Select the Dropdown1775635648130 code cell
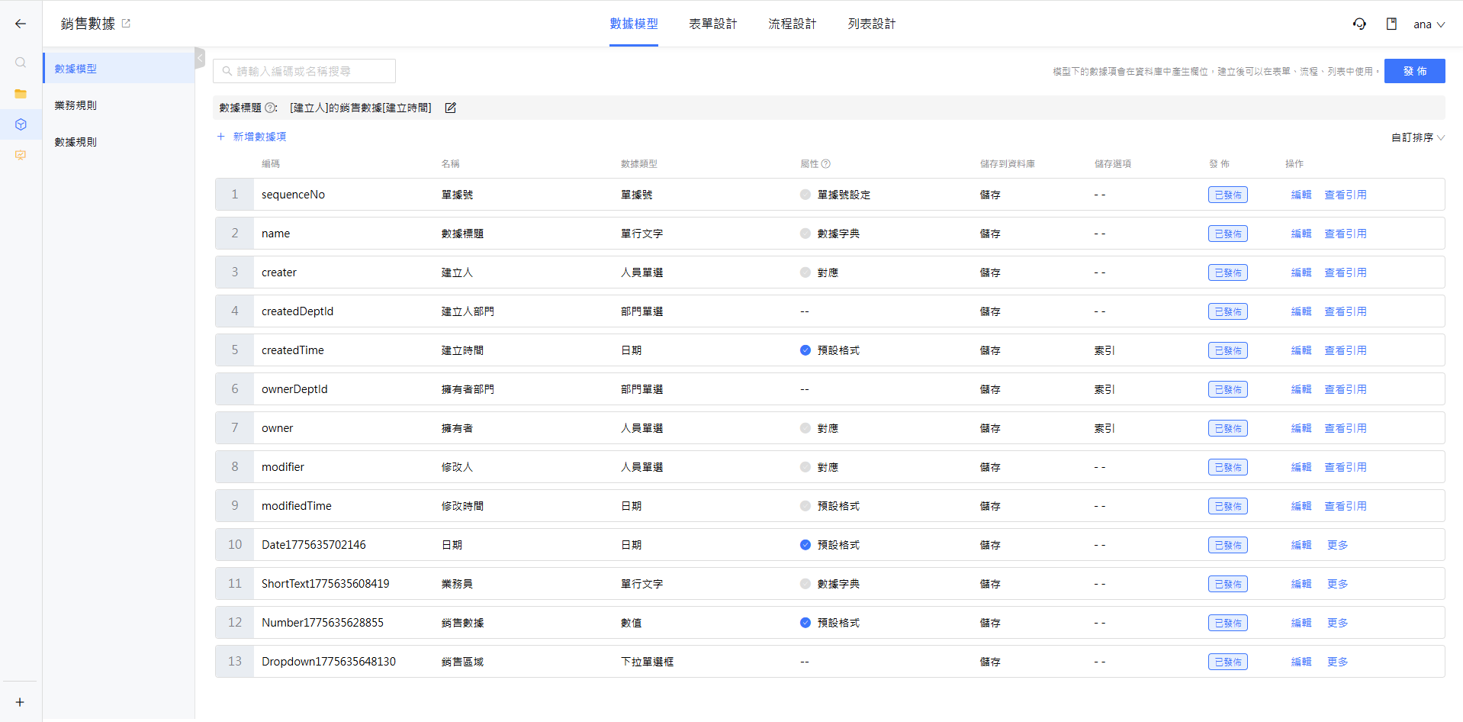Viewport: 1463px width, 722px height. pyautogui.click(x=329, y=662)
